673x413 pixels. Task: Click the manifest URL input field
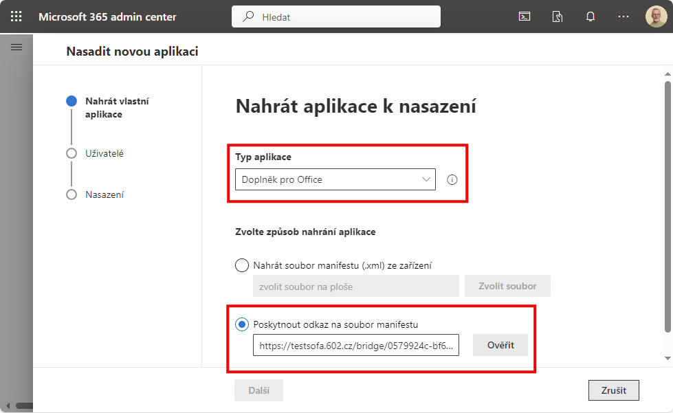(x=356, y=345)
